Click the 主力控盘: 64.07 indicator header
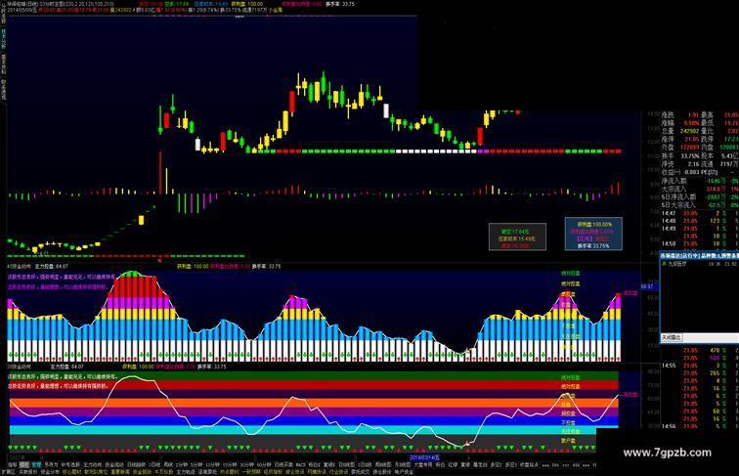This screenshot has width=739, height=476. (52, 266)
